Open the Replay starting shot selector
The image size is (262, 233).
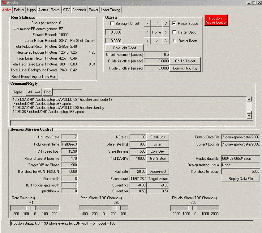pyautogui.click(x=240, y=165)
